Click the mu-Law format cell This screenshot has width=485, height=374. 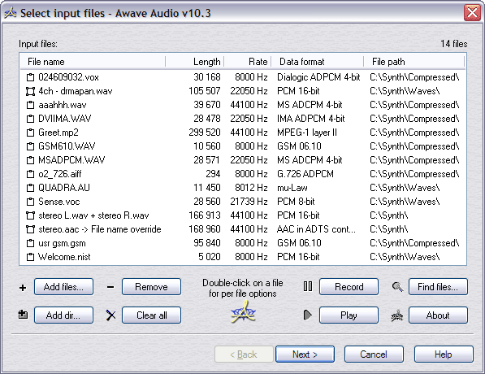[x=292, y=188]
